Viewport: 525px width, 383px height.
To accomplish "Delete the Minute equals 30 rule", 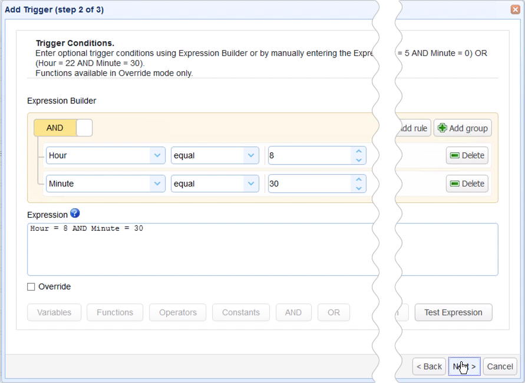I will coord(467,183).
